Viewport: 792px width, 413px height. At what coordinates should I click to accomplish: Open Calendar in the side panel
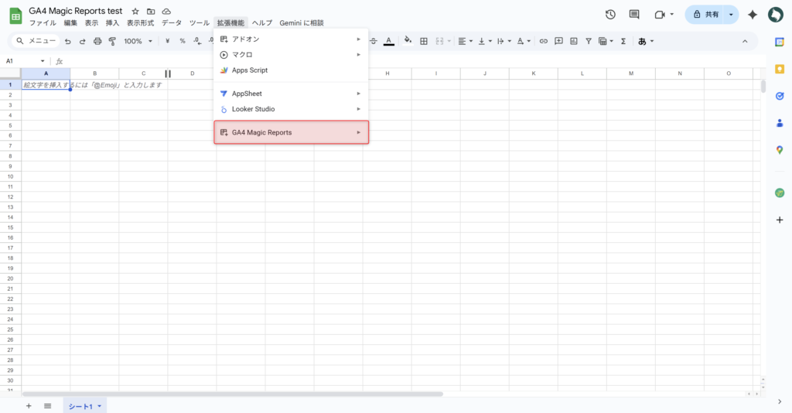point(780,42)
